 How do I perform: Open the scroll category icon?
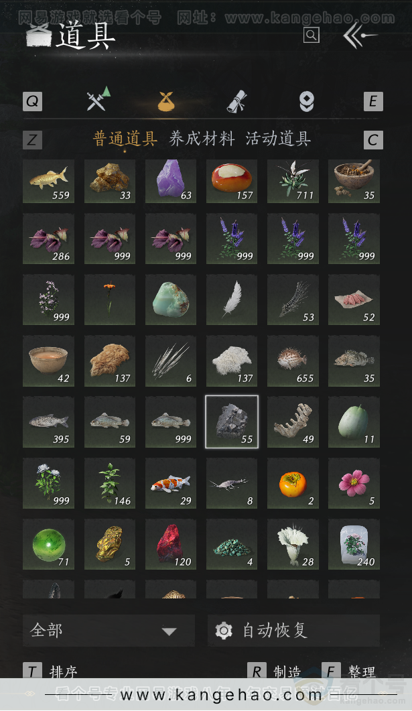point(236,101)
